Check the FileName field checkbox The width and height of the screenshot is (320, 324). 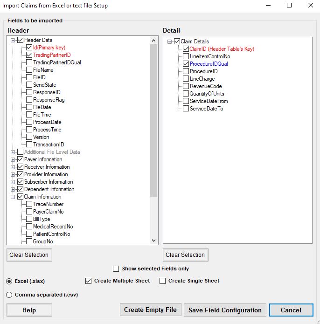tap(29, 69)
